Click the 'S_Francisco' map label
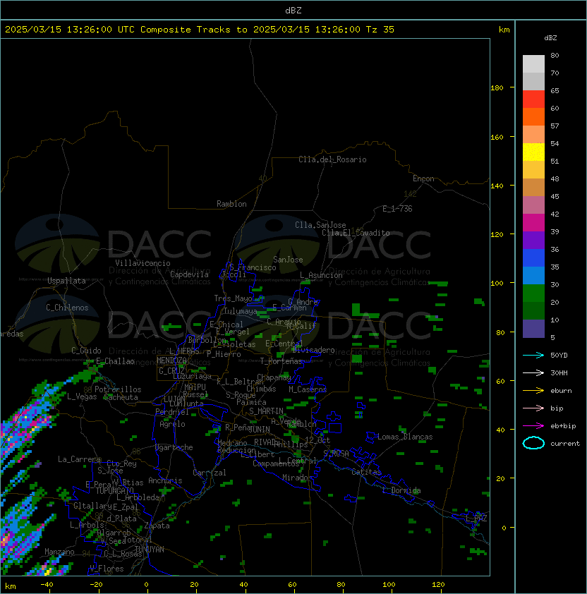Image resolution: width=587 pixels, height=594 pixels. tap(253, 268)
